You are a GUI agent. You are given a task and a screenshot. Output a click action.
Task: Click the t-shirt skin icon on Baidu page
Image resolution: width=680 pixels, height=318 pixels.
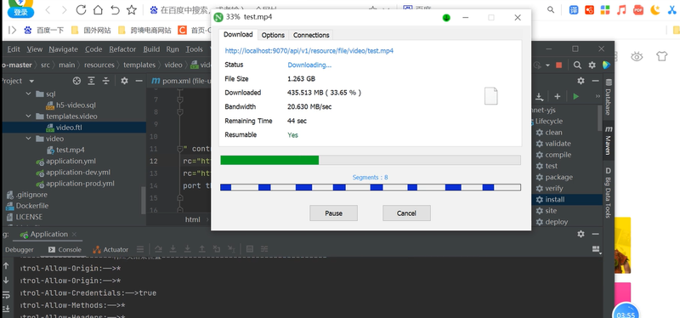coord(662,56)
